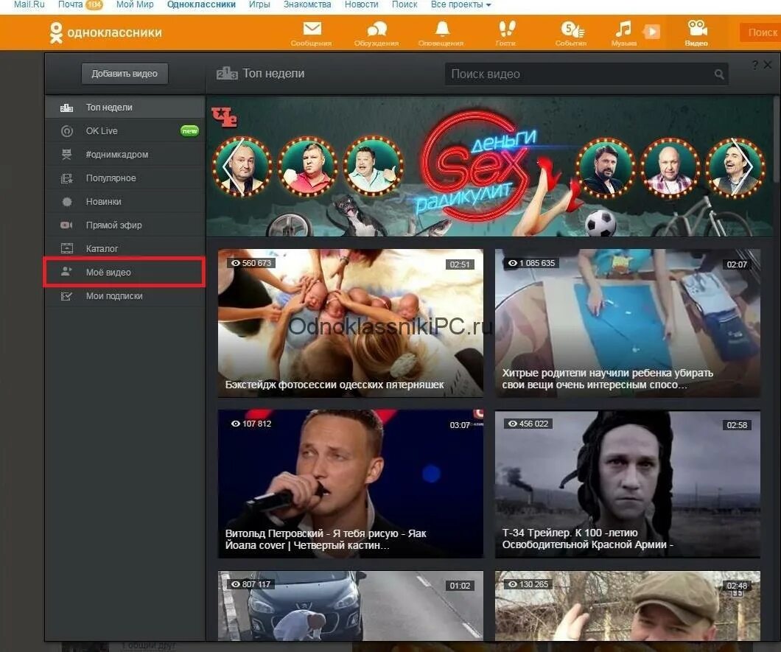Select Топ недели in the sidebar
This screenshot has height=652, width=781.
[125, 107]
